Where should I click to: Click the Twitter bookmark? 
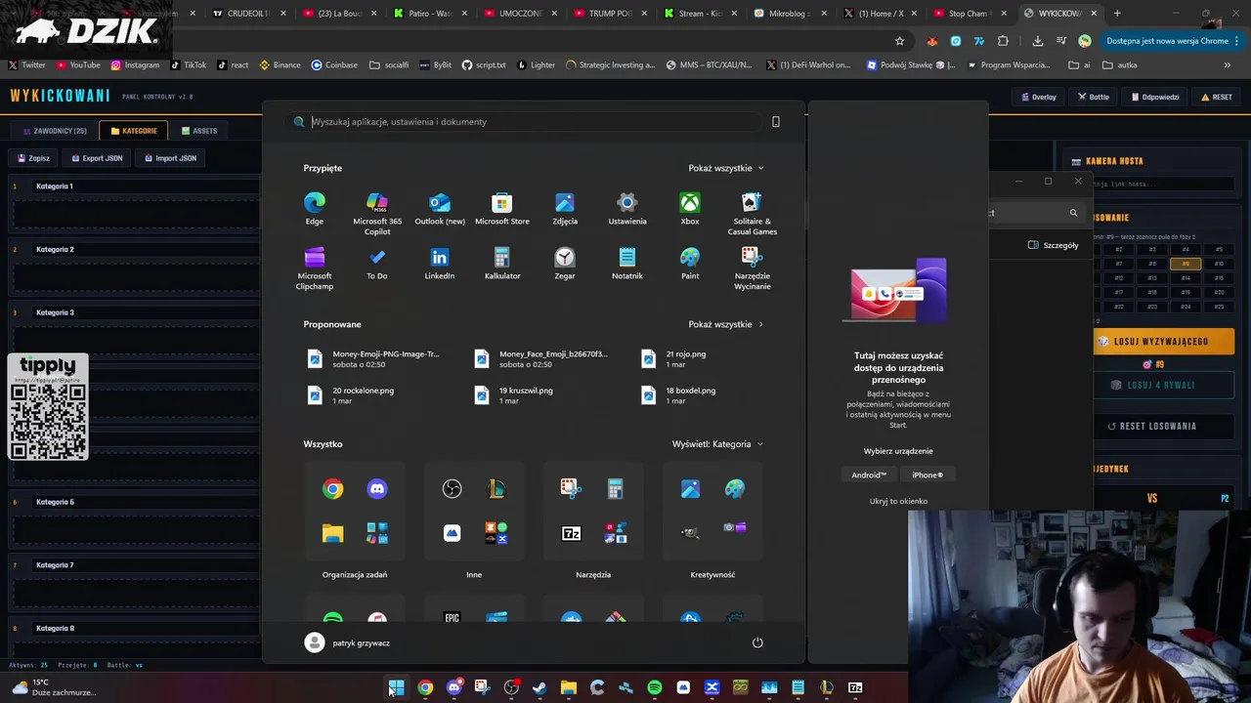tap(27, 65)
